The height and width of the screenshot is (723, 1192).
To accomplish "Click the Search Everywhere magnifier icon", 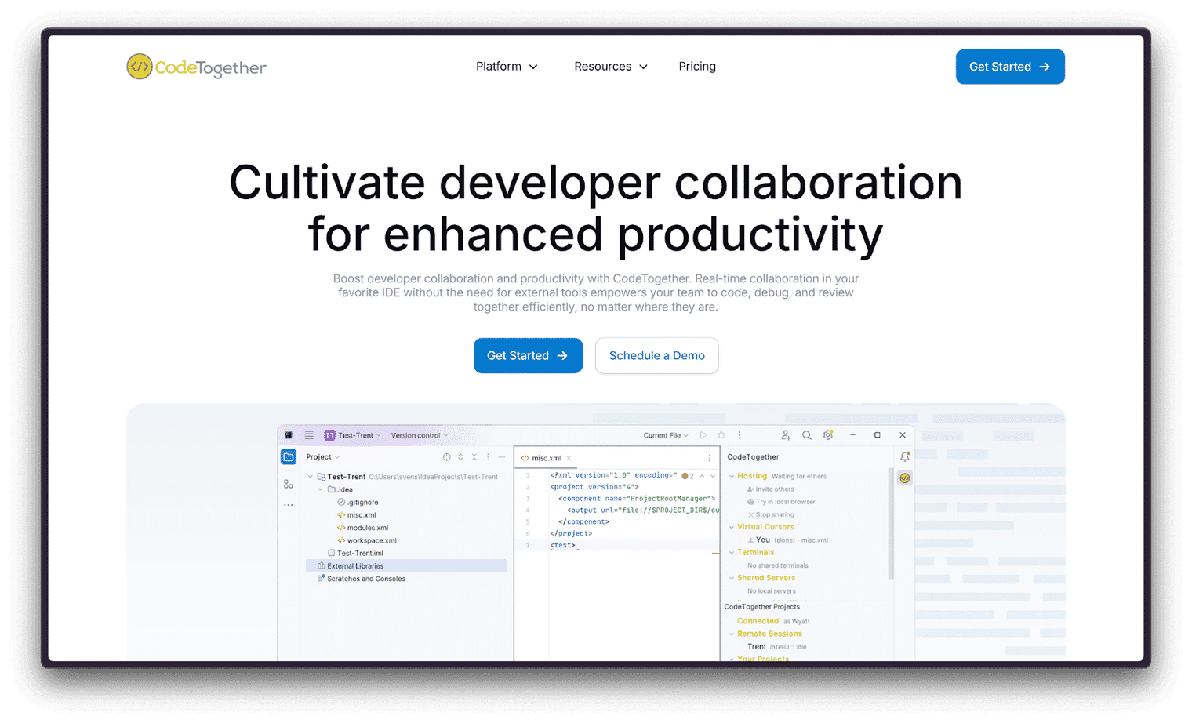I will pos(807,435).
